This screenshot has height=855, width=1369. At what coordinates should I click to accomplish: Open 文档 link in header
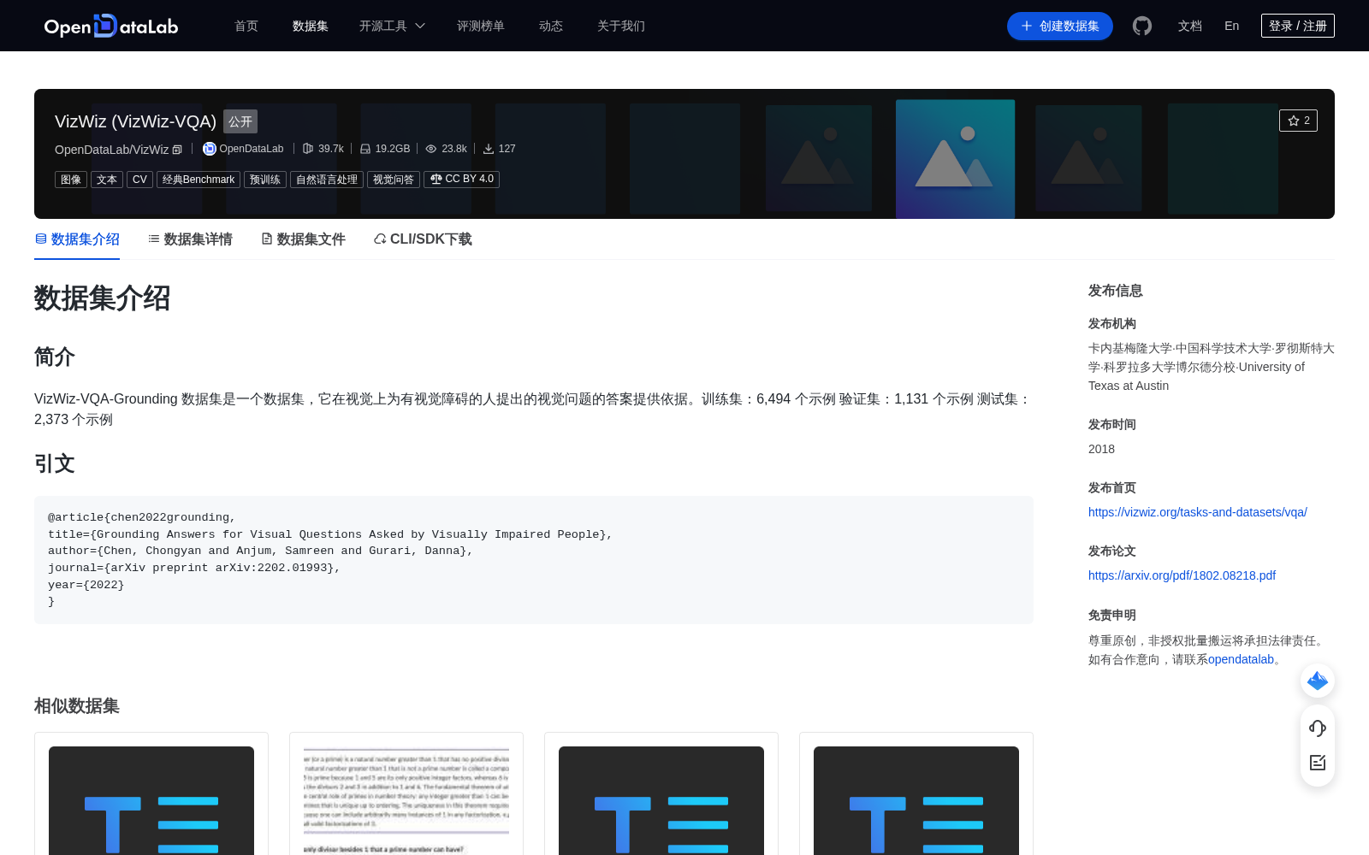click(x=1190, y=26)
